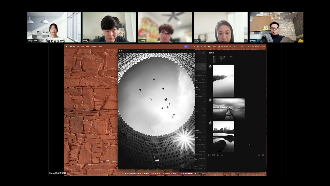Viewport: 330px width, 186px height.
Task: Click the rotate icon in image viewer toolbar
Action: [x=163, y=51]
